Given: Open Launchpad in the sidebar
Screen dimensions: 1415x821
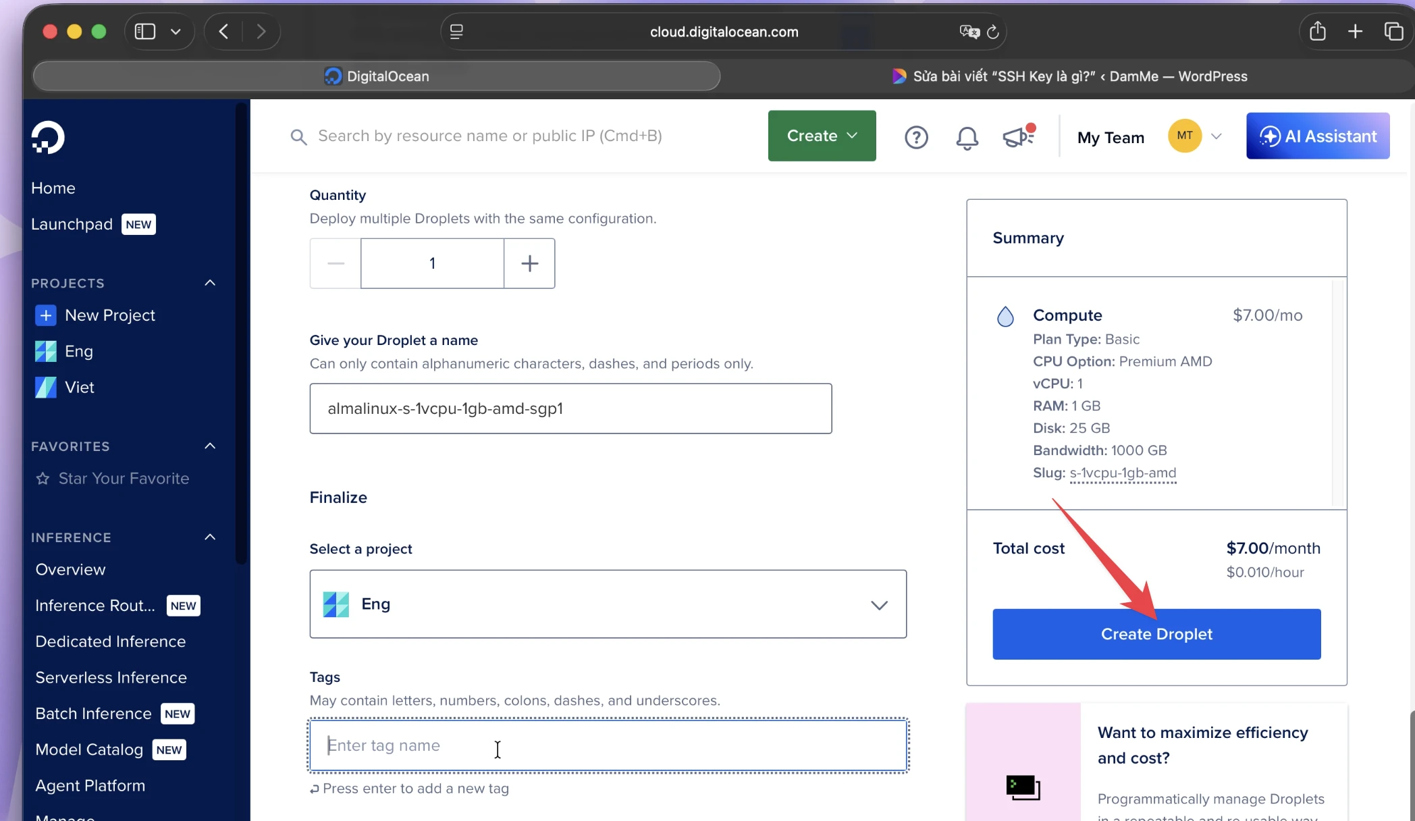Looking at the screenshot, I should (72, 225).
